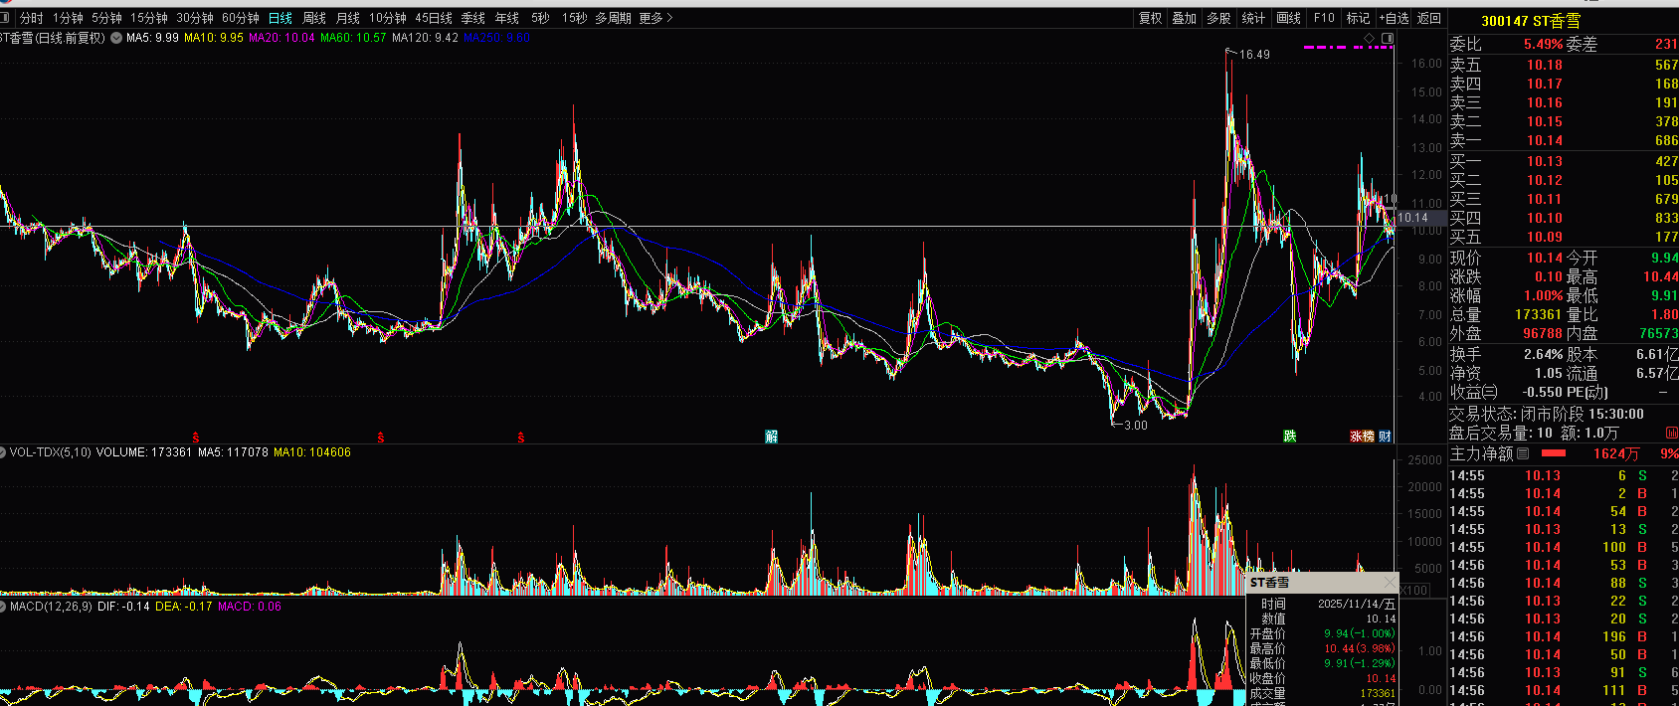
Task: Switch to 分时 chart
Action: point(32,18)
